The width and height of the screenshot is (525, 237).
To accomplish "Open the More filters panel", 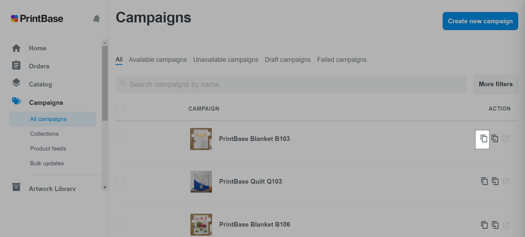I will tap(495, 84).
